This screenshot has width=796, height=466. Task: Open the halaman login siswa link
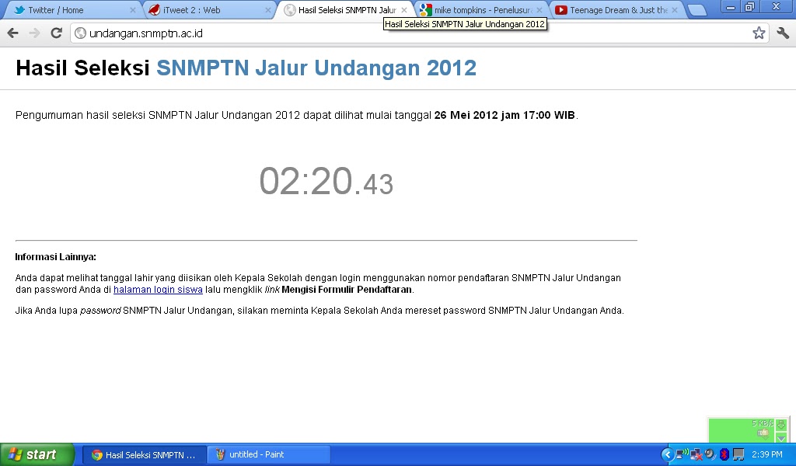(158, 290)
